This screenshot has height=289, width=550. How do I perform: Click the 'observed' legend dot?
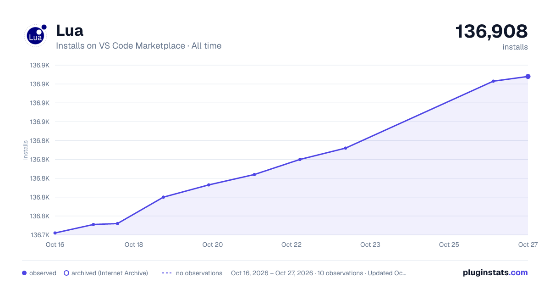24,273
